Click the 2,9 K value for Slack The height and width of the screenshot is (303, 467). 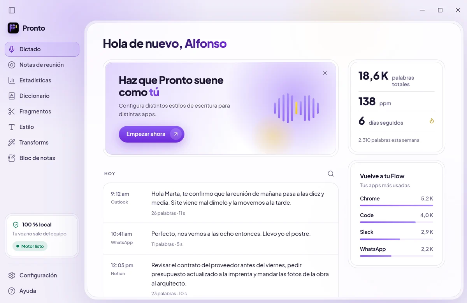point(427,232)
